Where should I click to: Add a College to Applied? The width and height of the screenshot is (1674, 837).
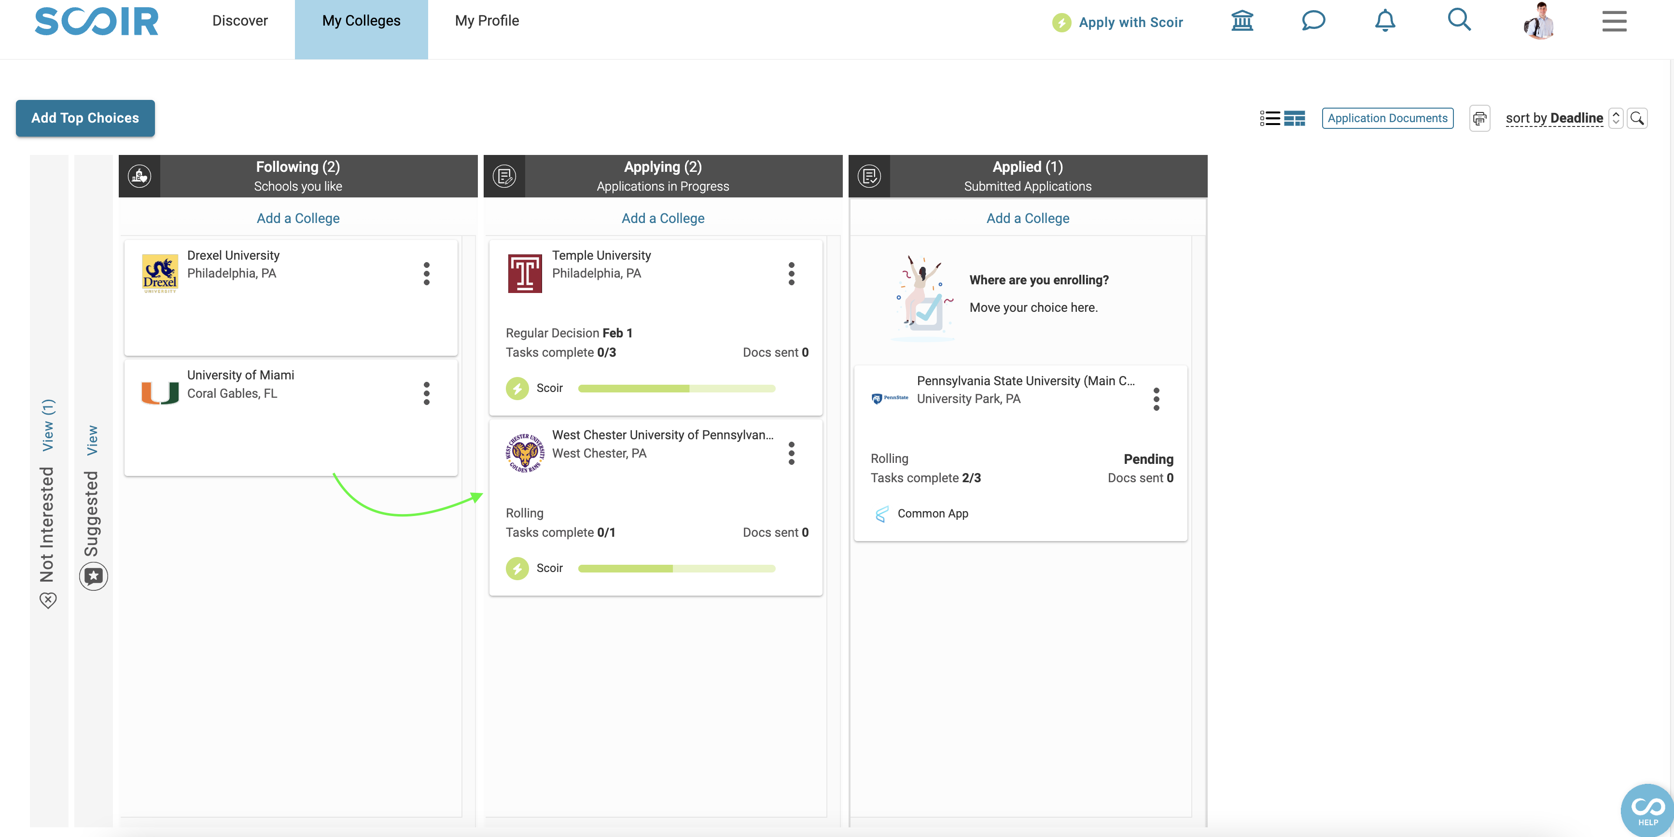(1027, 218)
